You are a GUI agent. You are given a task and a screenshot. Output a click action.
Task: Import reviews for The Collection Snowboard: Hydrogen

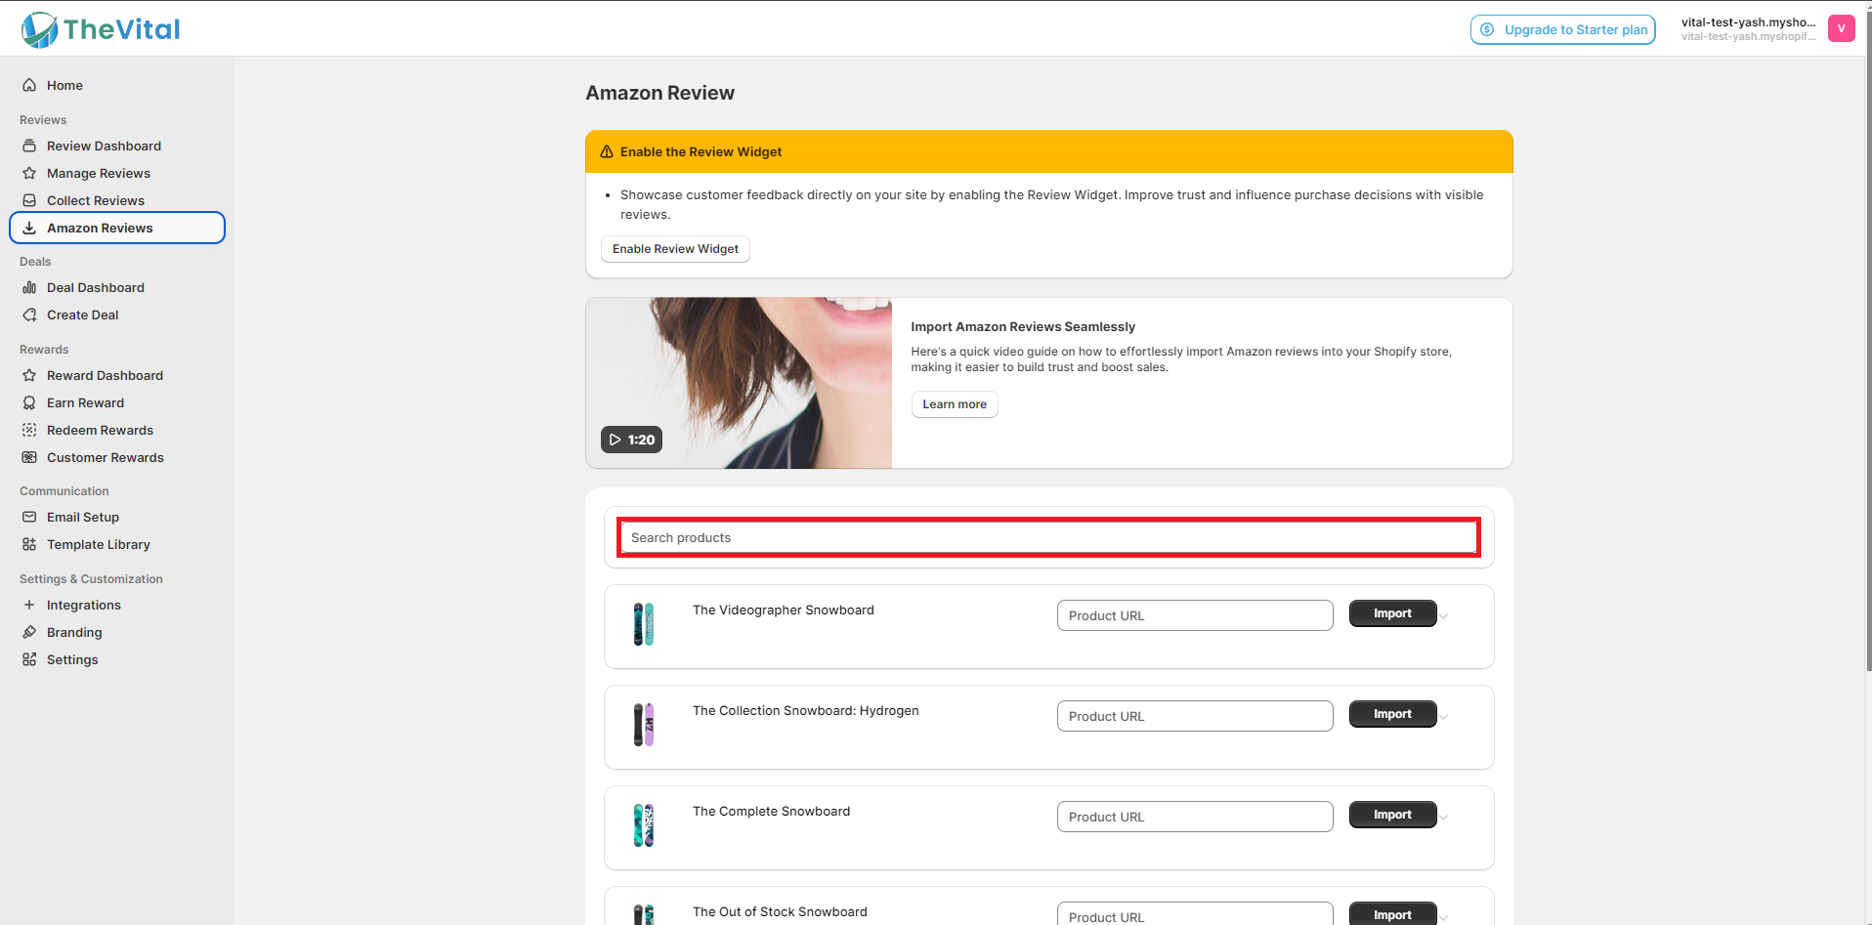pos(1392,714)
